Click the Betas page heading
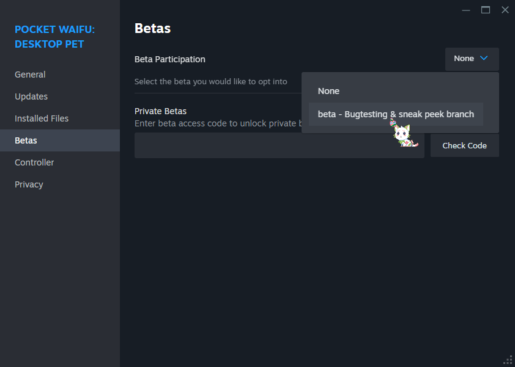Image resolution: width=515 pixels, height=367 pixels. tap(152, 28)
